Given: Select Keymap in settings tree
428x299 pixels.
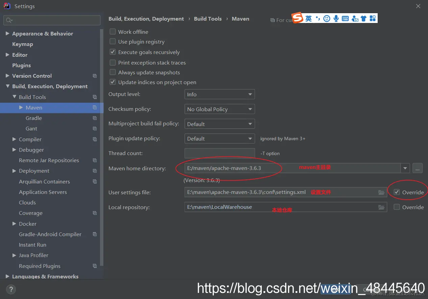Looking at the screenshot, I should click(x=22, y=44).
